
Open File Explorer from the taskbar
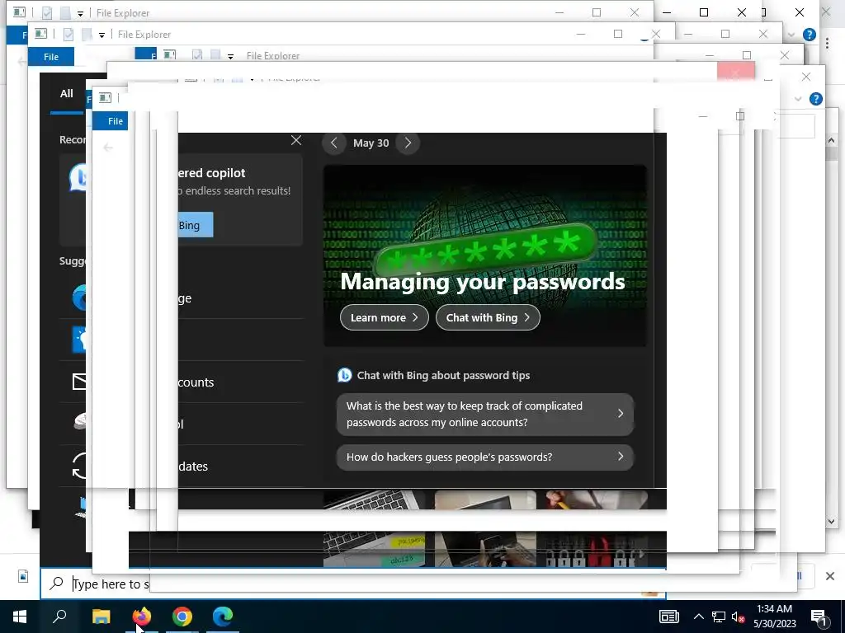click(x=101, y=617)
